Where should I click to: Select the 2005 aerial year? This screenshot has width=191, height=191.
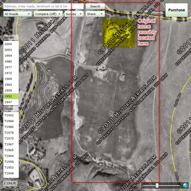(11, 44)
